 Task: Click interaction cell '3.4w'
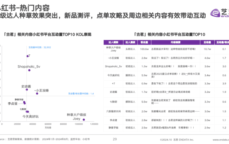(207, 75)
